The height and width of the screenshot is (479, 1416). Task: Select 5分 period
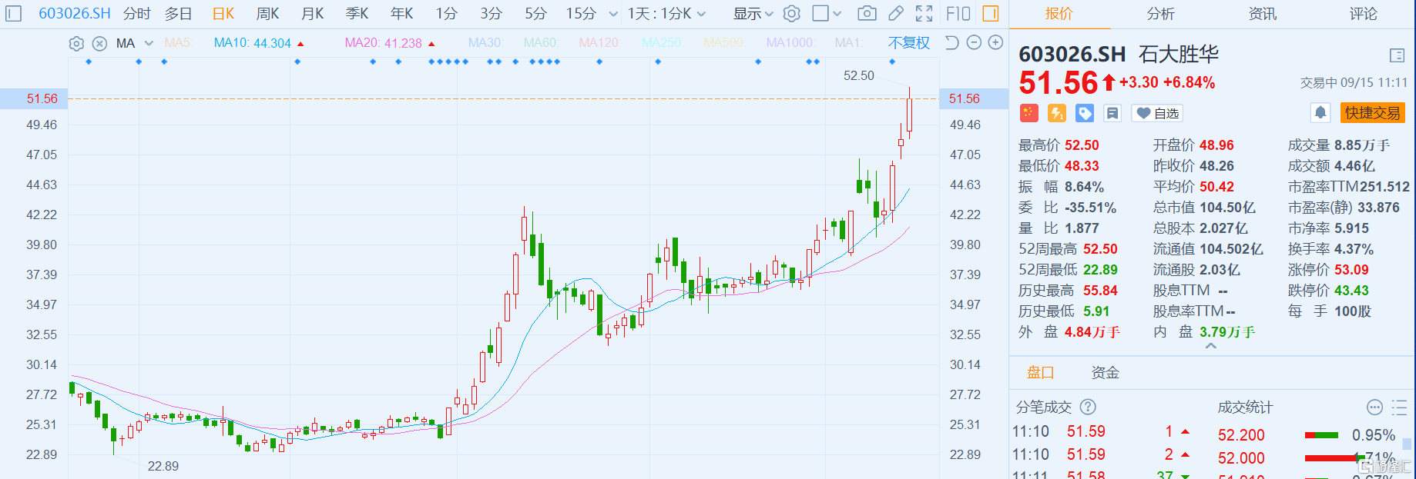tap(536, 14)
